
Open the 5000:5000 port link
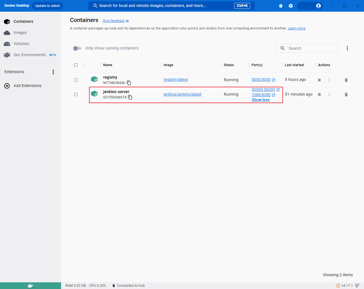click(x=261, y=79)
